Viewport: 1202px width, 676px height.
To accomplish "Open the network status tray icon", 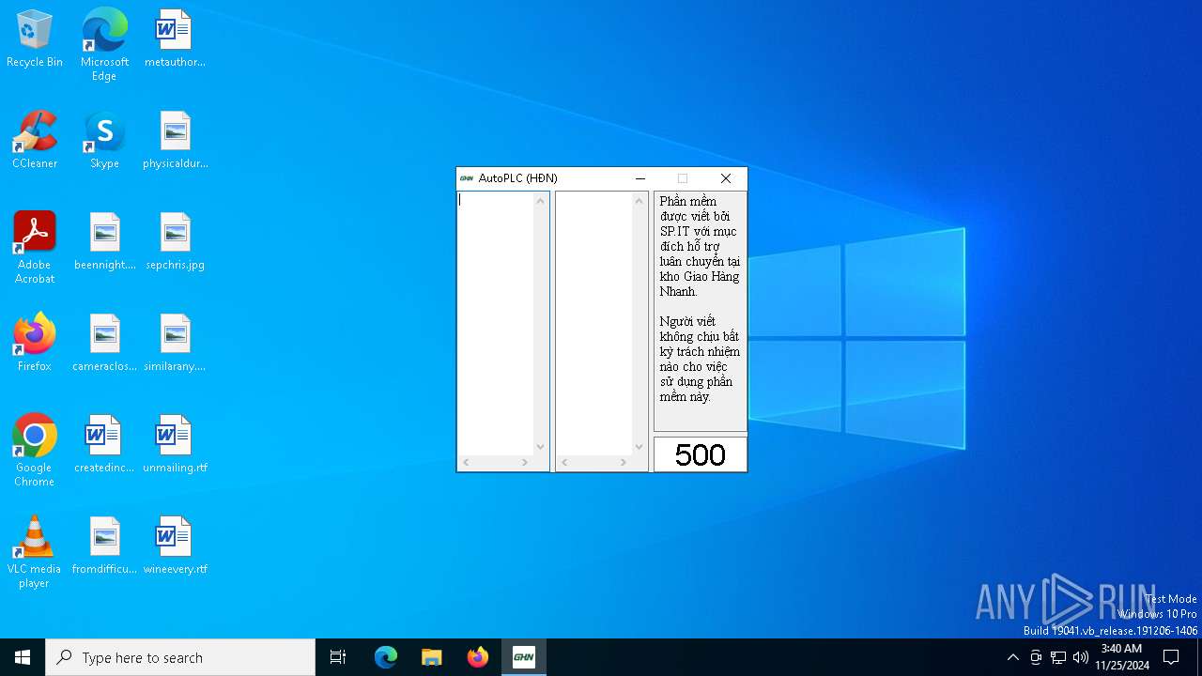I will click(x=1058, y=657).
